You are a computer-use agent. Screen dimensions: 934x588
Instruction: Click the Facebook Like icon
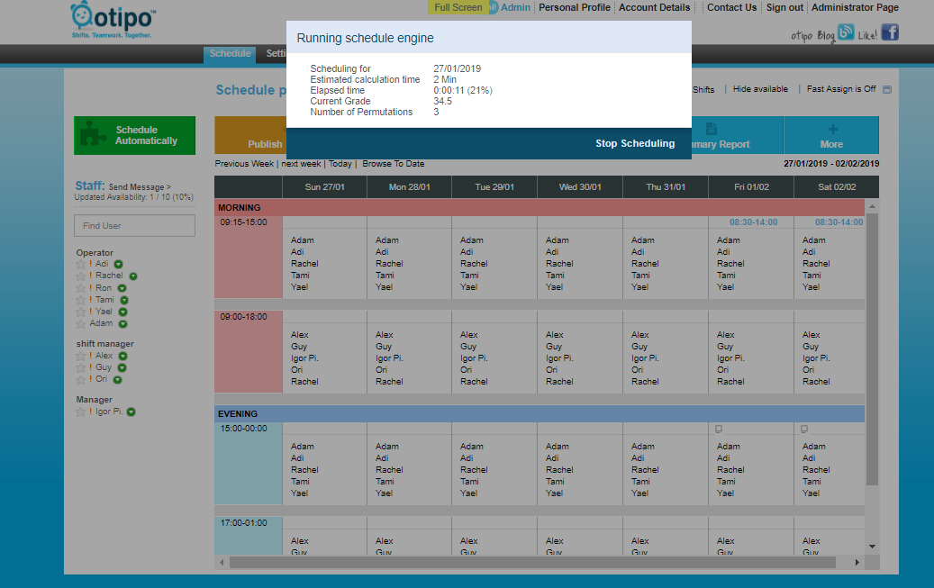point(889,32)
